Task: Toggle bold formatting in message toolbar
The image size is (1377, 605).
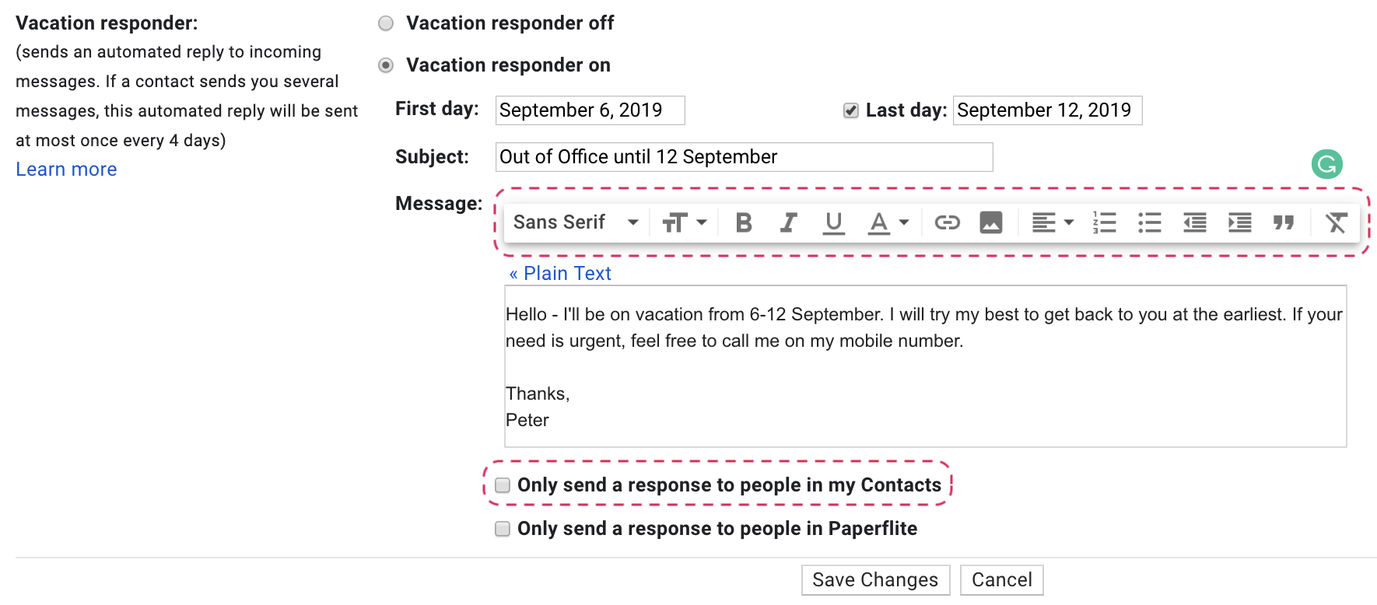Action: [x=743, y=223]
